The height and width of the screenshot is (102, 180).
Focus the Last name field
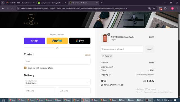click(74, 91)
